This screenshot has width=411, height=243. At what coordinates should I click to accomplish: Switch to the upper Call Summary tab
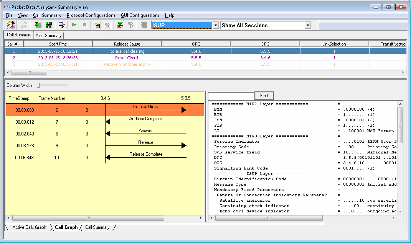19,35
